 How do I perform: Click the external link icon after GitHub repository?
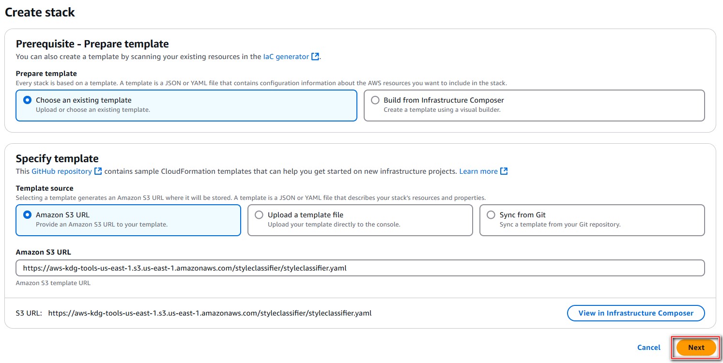pyautogui.click(x=98, y=171)
